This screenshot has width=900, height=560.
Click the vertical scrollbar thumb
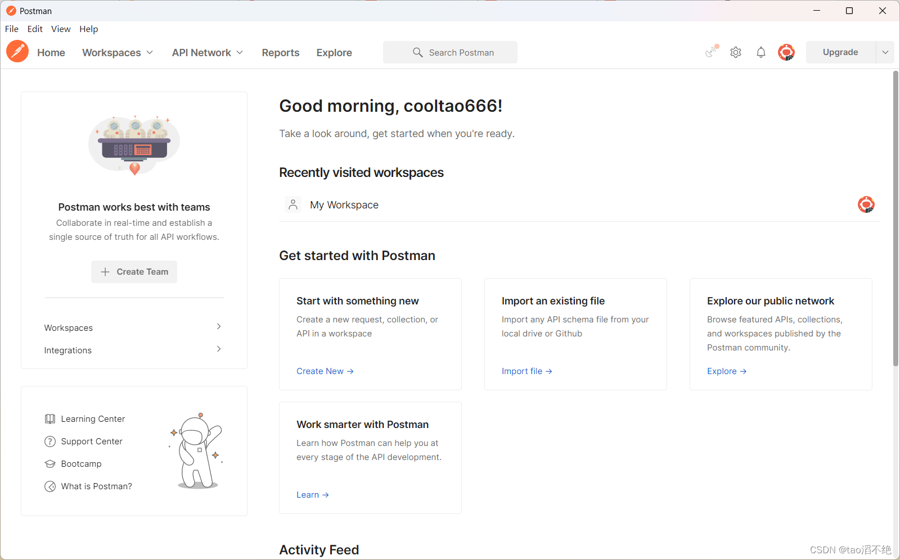coord(895,219)
